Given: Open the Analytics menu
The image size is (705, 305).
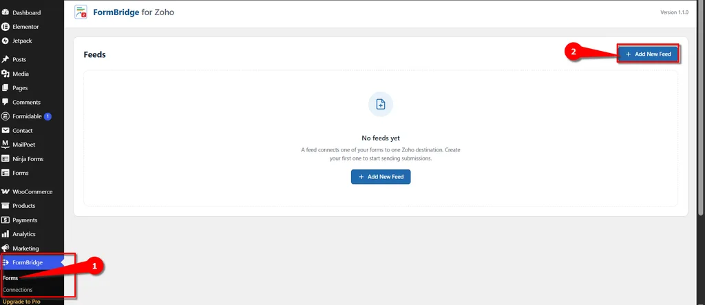Looking at the screenshot, I should pos(24,234).
